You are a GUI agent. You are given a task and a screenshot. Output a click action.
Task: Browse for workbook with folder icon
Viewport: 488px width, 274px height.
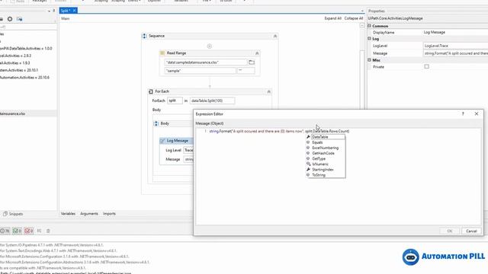coord(252,62)
